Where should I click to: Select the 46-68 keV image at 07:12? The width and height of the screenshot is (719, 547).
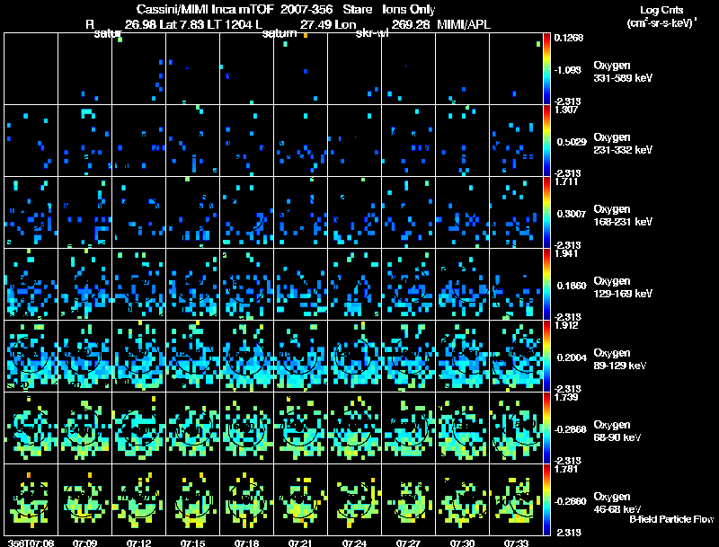pyautogui.click(x=139, y=500)
